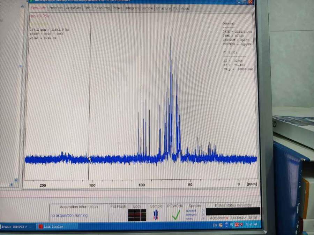The height and width of the screenshot is (235, 314).
Task: Click the Spooler status panel
Action: tap(195, 213)
